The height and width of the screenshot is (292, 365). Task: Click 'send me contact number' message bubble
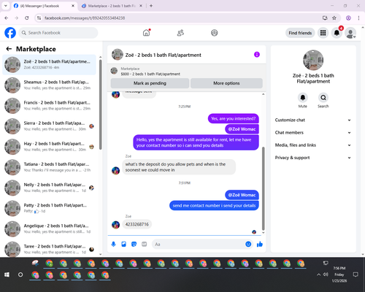coord(214,205)
